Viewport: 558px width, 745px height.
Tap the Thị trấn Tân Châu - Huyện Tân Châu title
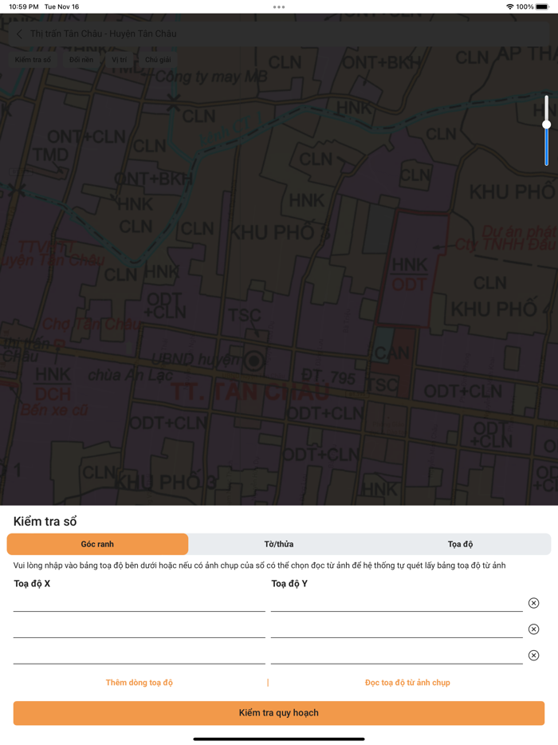(x=104, y=34)
